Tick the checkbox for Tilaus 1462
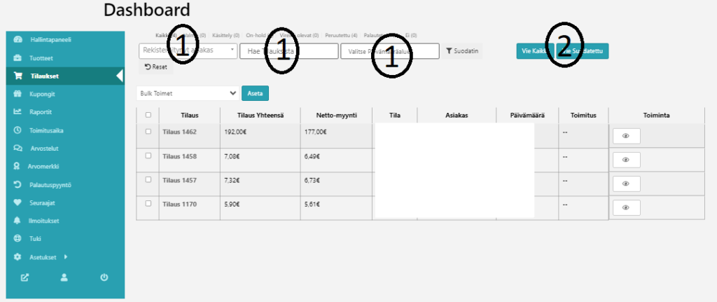Image resolution: width=717 pixels, height=302 pixels. (x=148, y=131)
